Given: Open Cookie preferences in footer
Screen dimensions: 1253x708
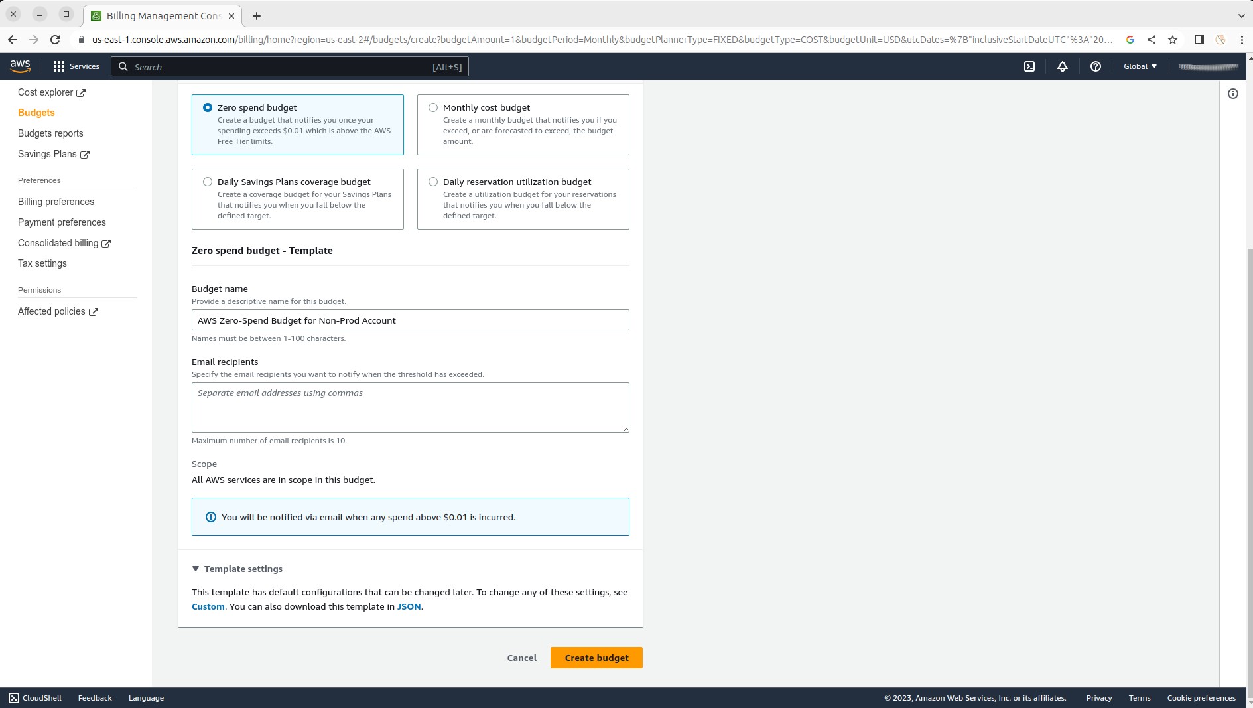Looking at the screenshot, I should (1201, 698).
